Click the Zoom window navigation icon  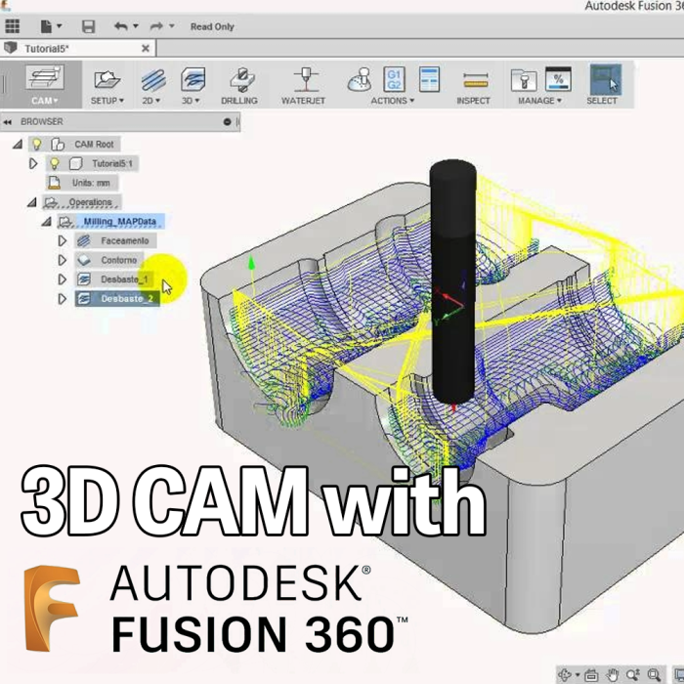click(x=632, y=675)
